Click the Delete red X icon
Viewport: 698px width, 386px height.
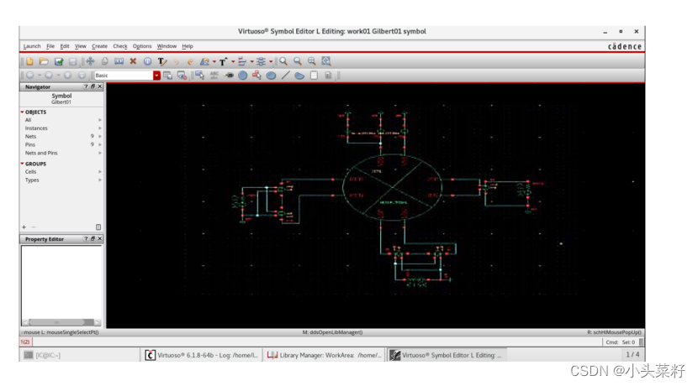133,61
